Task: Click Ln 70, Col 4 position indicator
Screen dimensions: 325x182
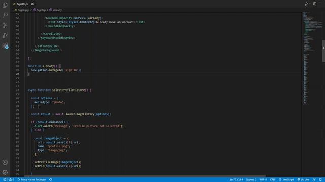Action: point(236,180)
